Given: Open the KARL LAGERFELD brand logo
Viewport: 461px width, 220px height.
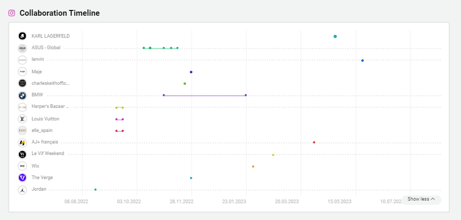Looking at the screenshot, I should coord(23,36).
